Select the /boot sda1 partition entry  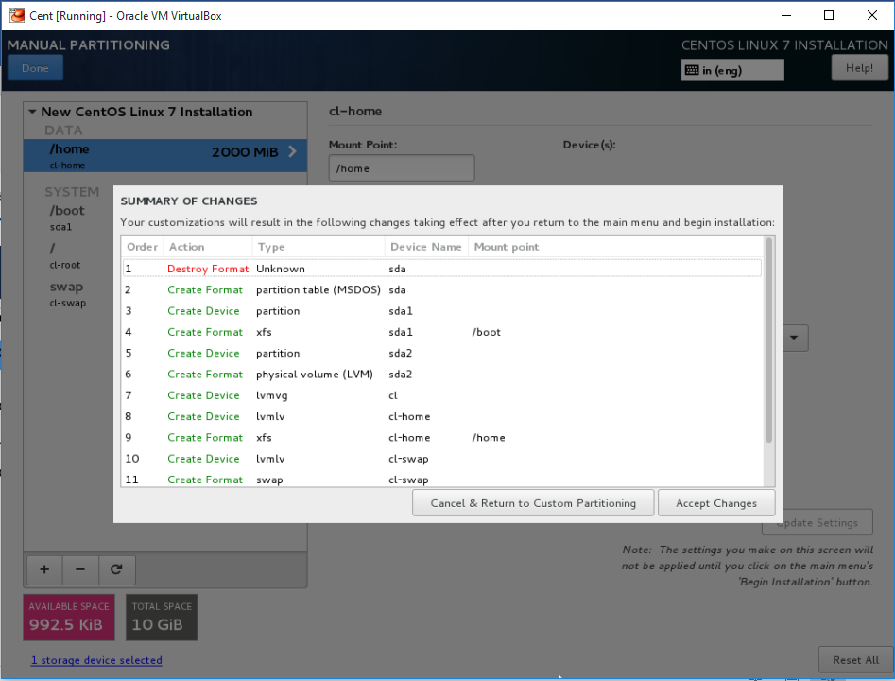[x=68, y=218]
